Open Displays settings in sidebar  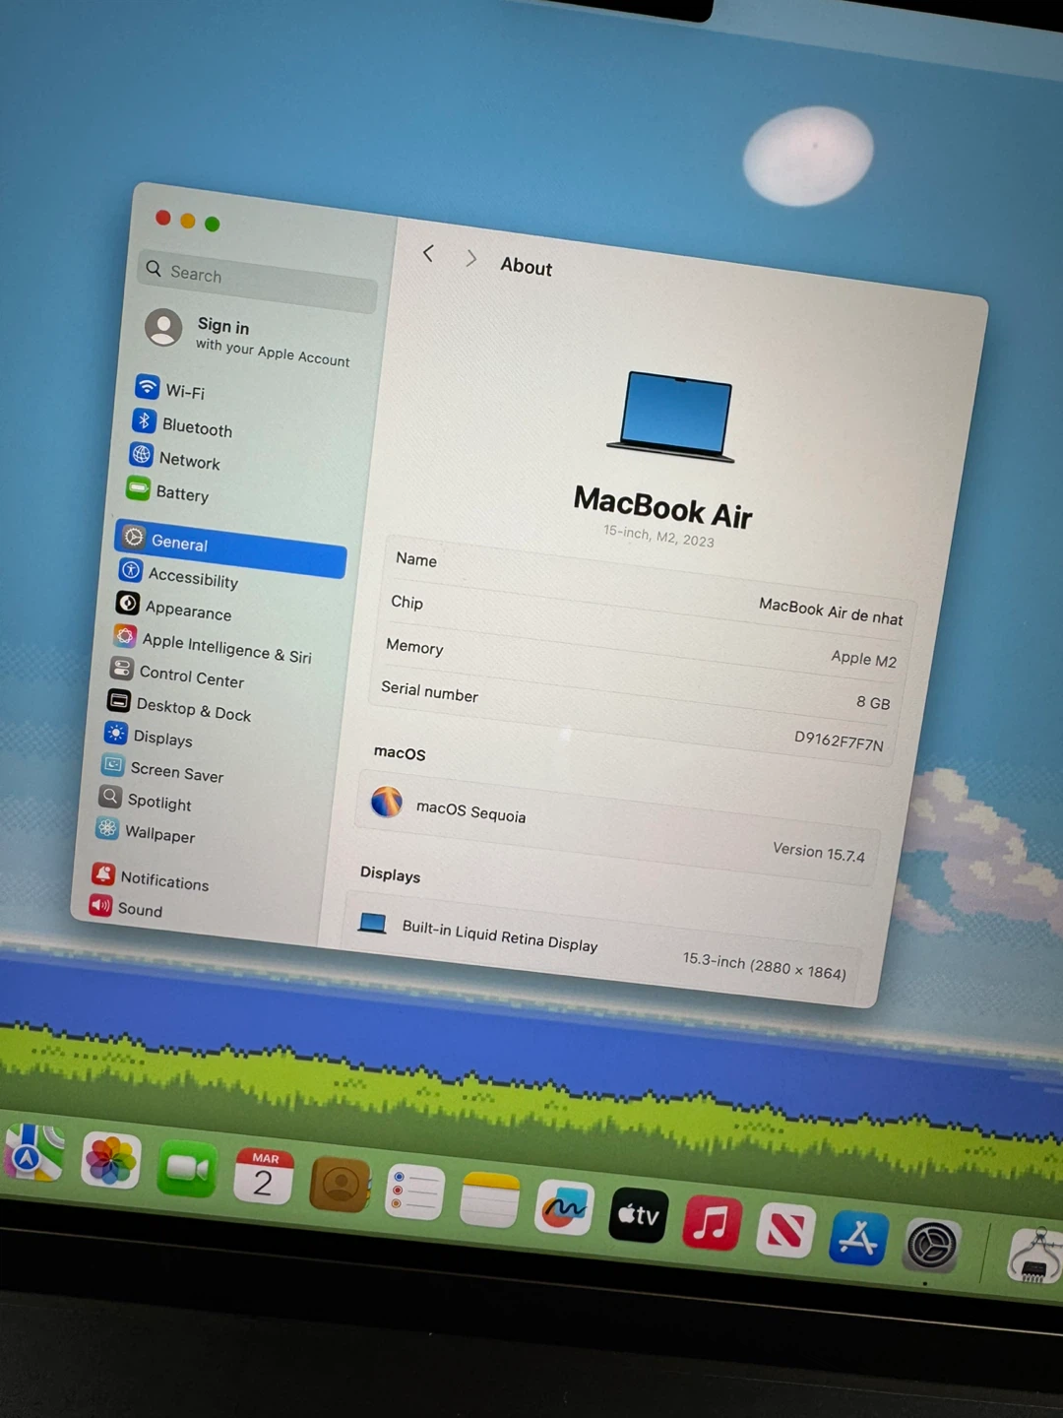[149, 737]
